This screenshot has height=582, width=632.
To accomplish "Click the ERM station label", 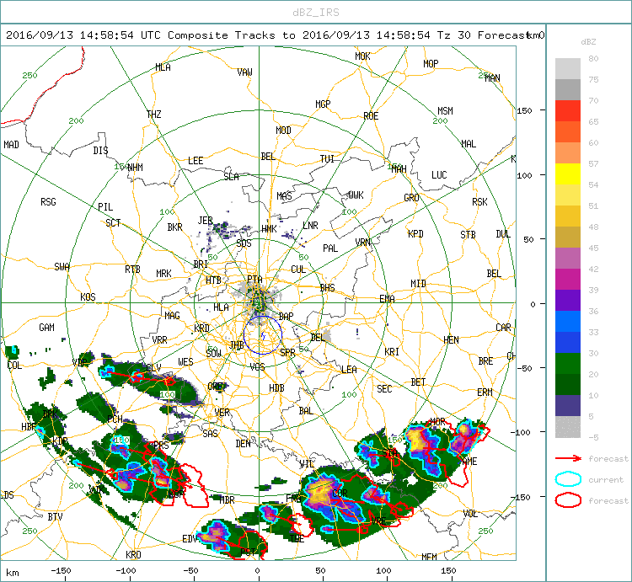I will pos(485,392).
